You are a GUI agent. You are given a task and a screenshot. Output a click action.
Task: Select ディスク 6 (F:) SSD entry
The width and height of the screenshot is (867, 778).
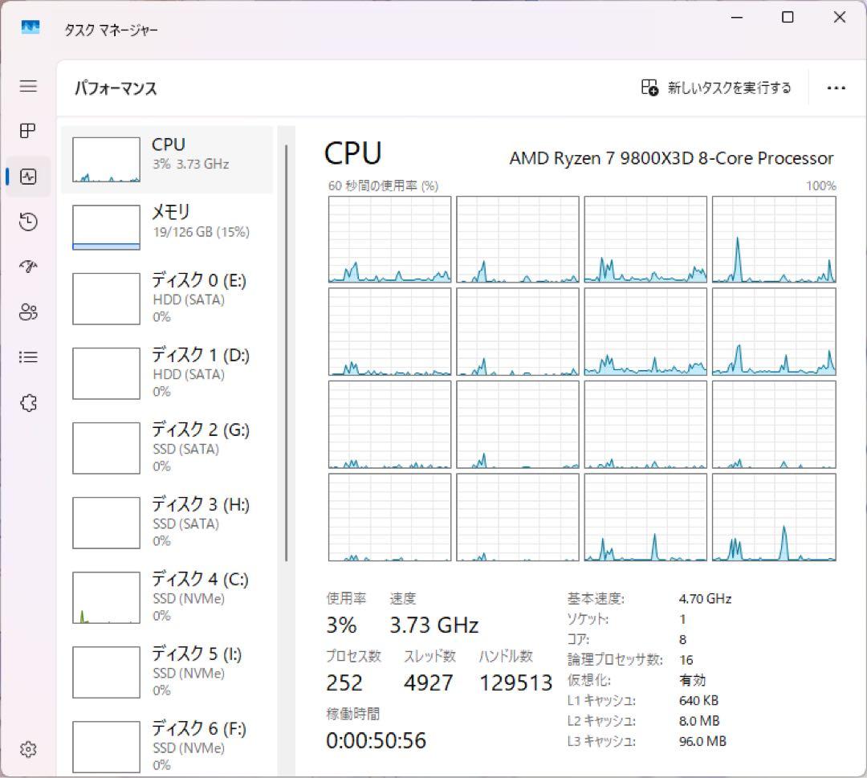pos(166,745)
